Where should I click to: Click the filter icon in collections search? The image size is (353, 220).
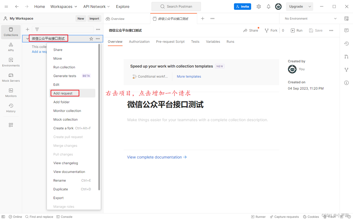click(x=37, y=29)
